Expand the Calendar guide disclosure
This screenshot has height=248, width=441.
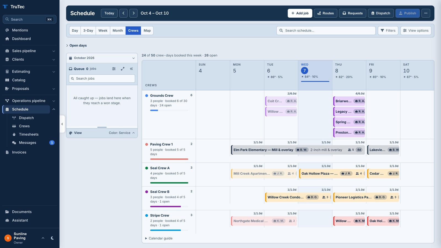click(159, 238)
